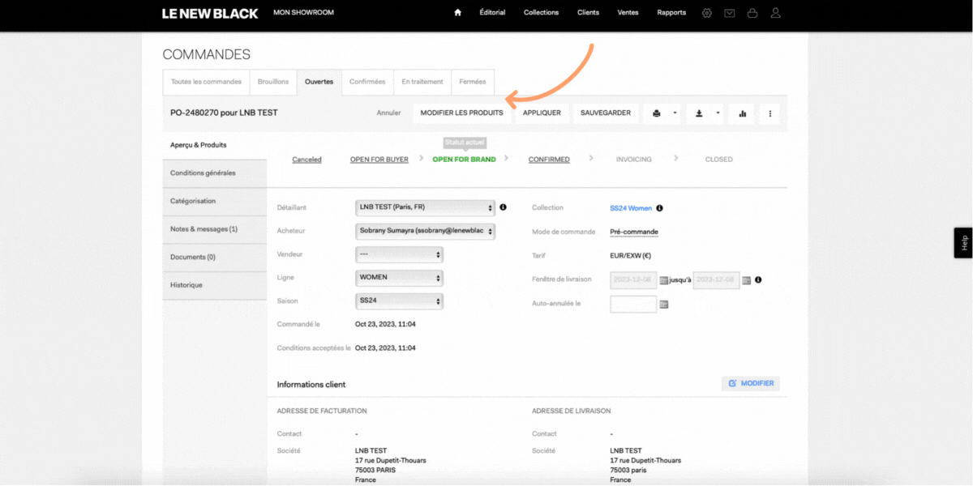
Task: Open the Saison SS24 dropdown
Action: tap(399, 301)
